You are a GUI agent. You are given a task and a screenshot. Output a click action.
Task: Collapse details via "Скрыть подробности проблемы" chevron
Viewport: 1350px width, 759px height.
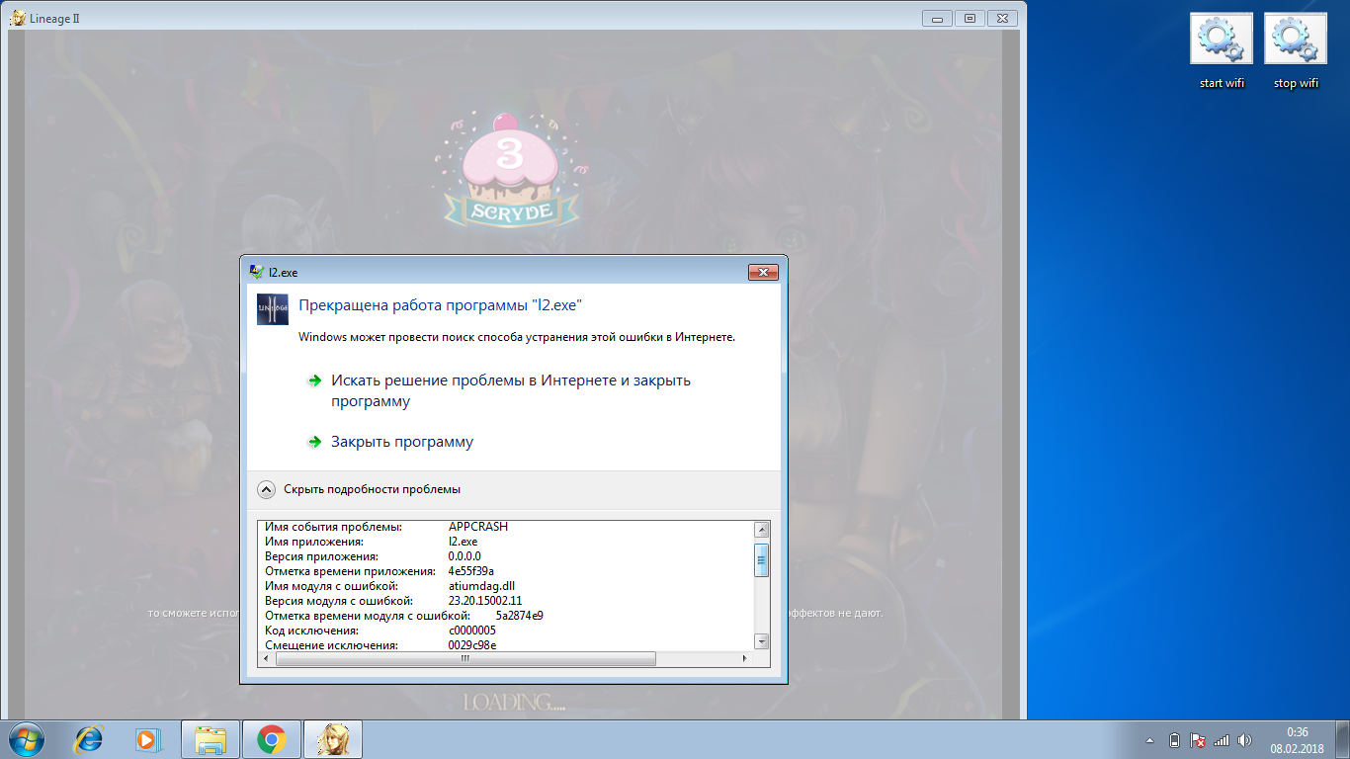pos(267,489)
